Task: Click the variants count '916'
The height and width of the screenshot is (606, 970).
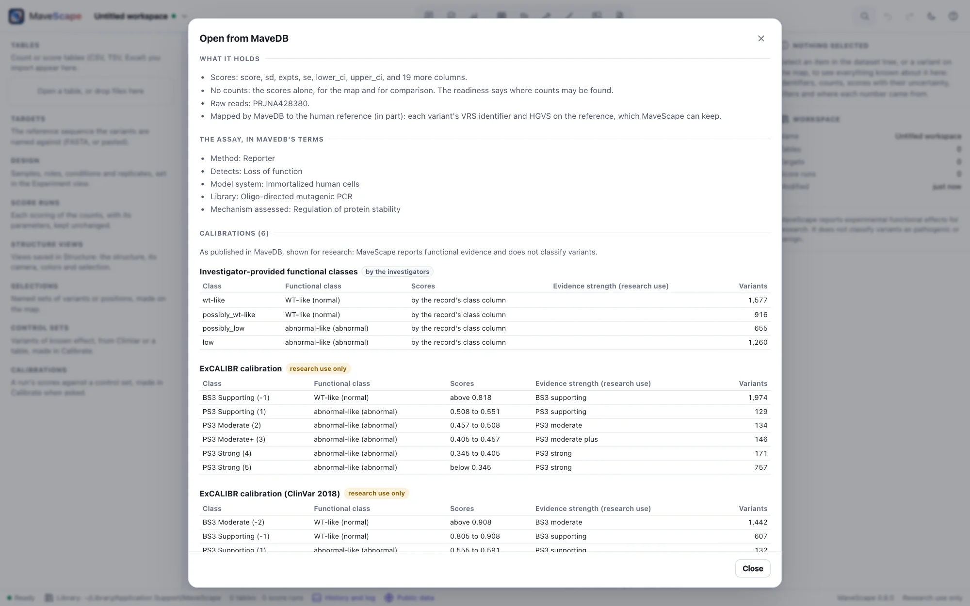Action: pos(761,315)
